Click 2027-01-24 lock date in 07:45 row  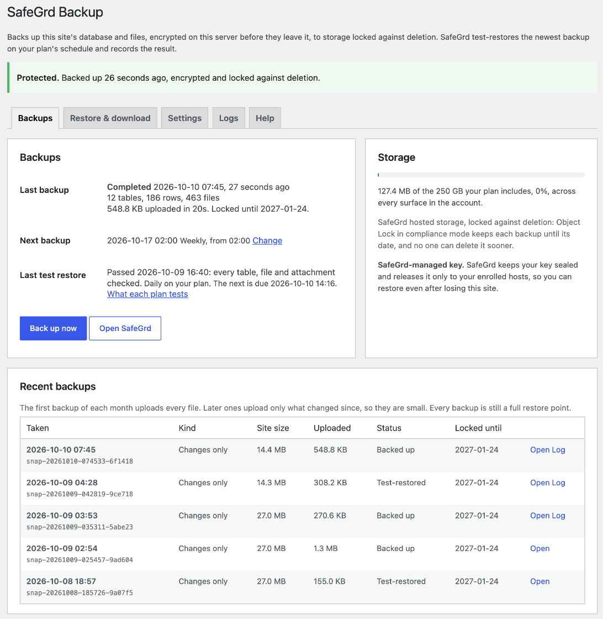click(x=477, y=450)
